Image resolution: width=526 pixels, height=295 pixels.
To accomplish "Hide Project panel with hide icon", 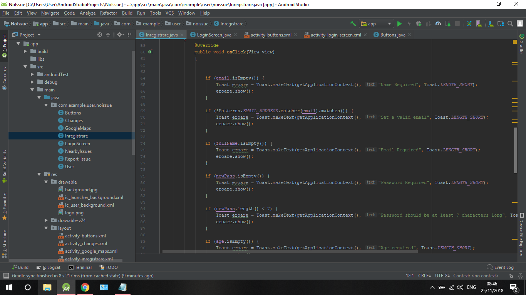I will pyautogui.click(x=129, y=35).
